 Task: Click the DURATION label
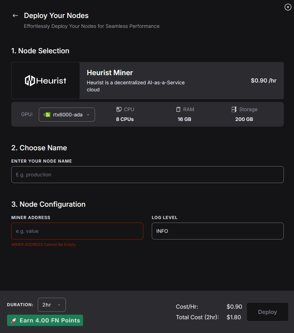(20, 304)
